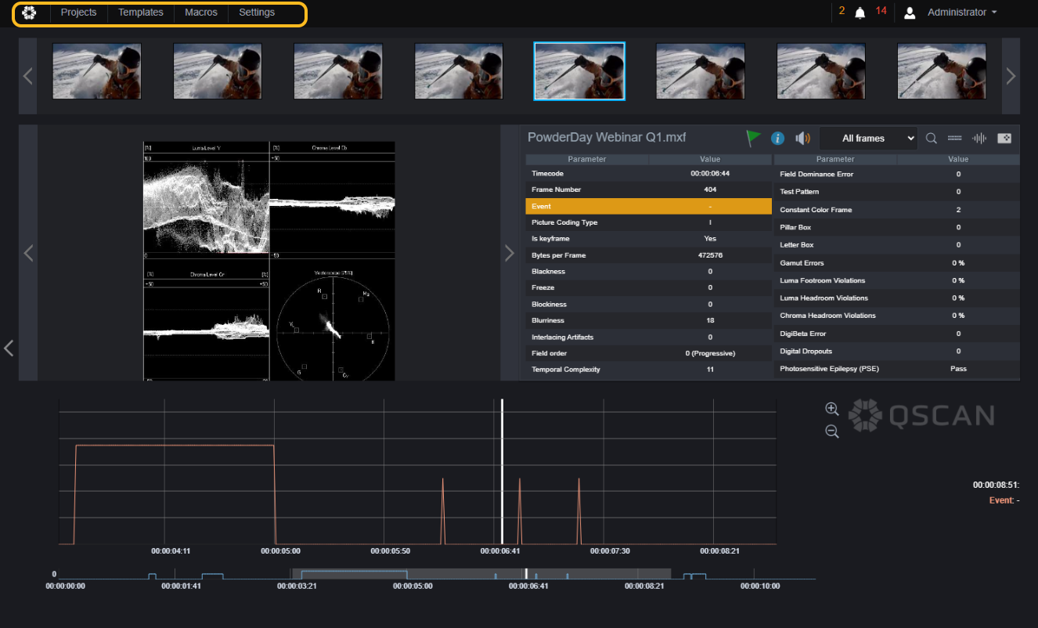Click the Chroma Level Cb scope
The image size is (1038, 628).
[x=333, y=198]
